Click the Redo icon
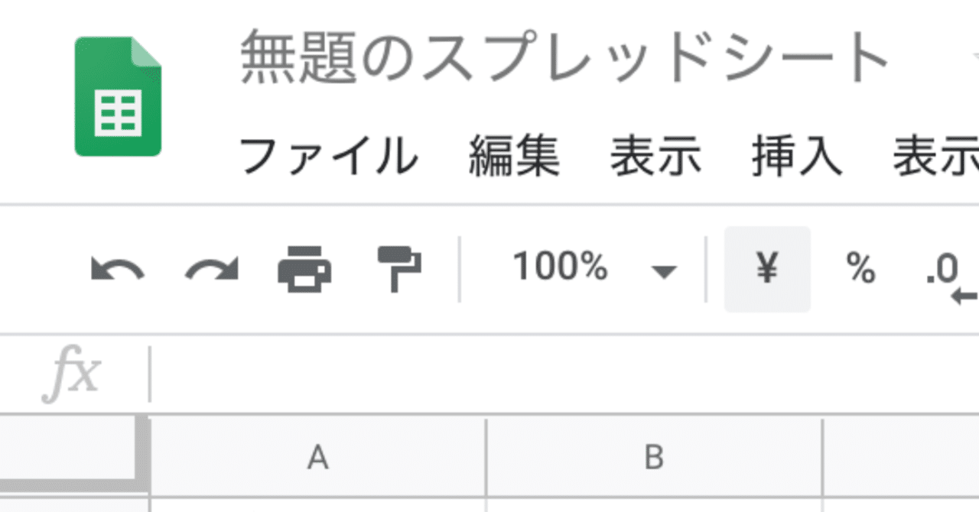This screenshot has height=512, width=979. click(x=210, y=269)
